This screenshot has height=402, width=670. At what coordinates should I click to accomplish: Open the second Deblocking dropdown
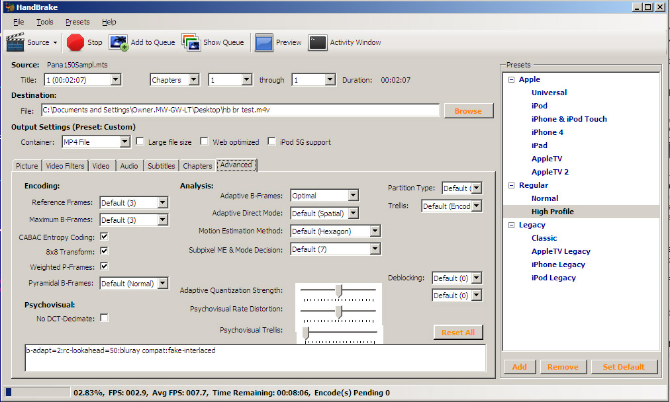tap(457, 296)
